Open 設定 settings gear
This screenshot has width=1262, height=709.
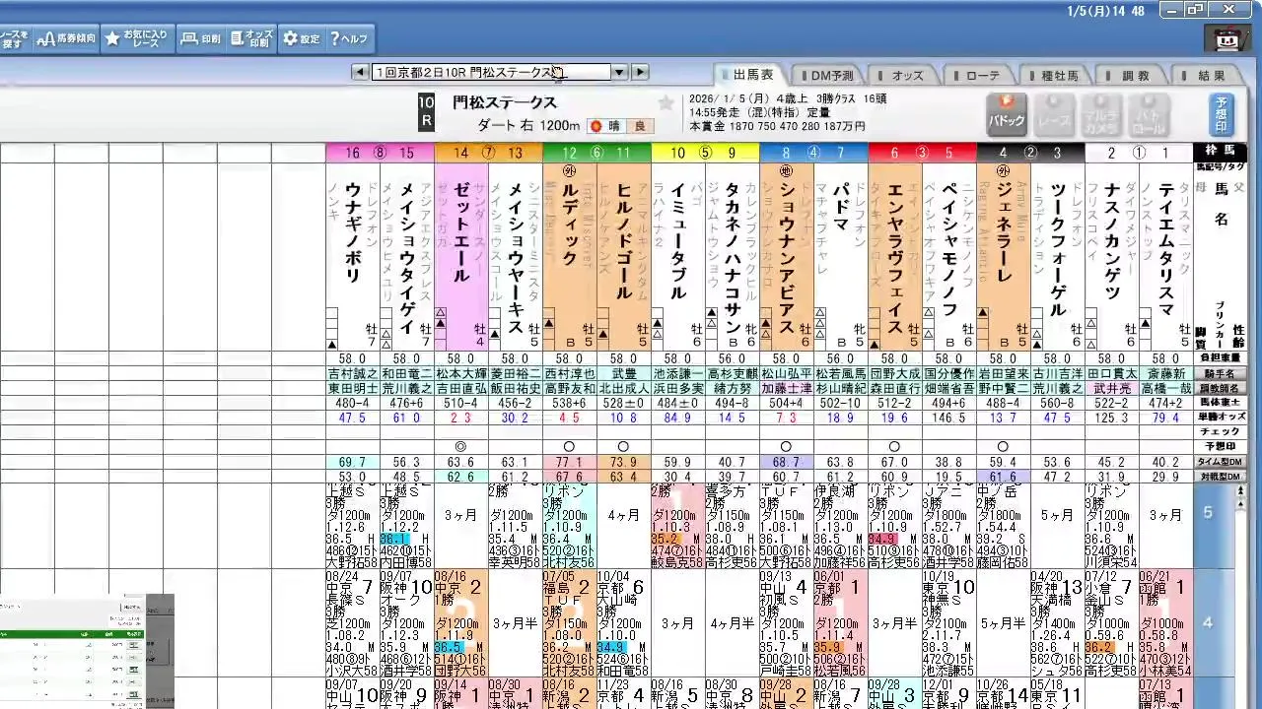pos(301,38)
